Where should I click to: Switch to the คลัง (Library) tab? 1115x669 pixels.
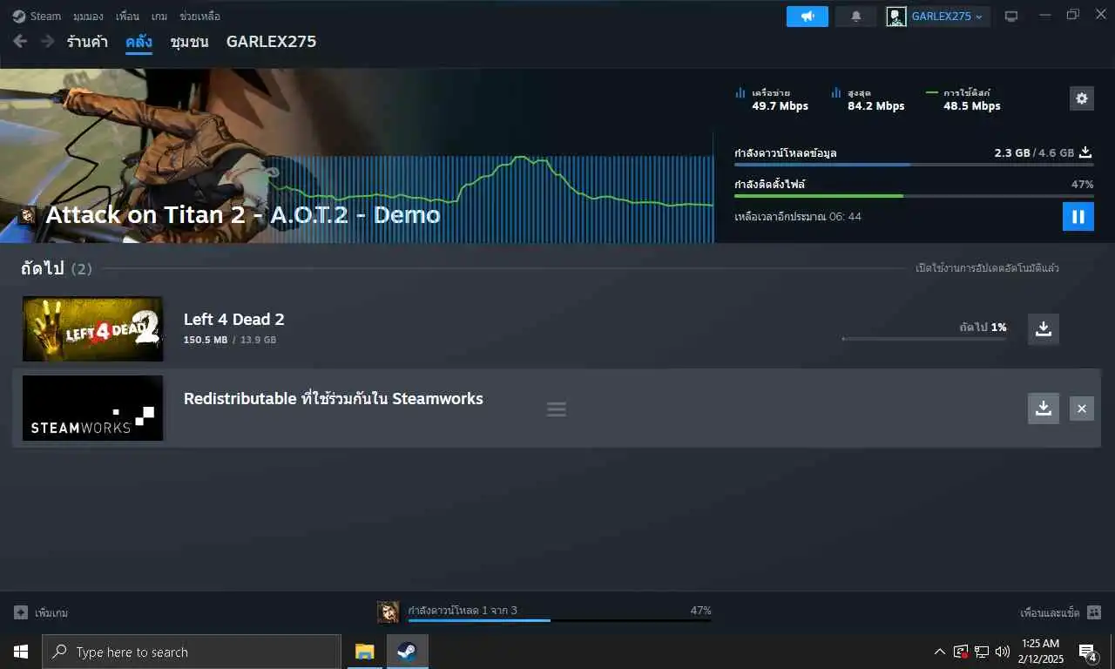[x=139, y=42]
